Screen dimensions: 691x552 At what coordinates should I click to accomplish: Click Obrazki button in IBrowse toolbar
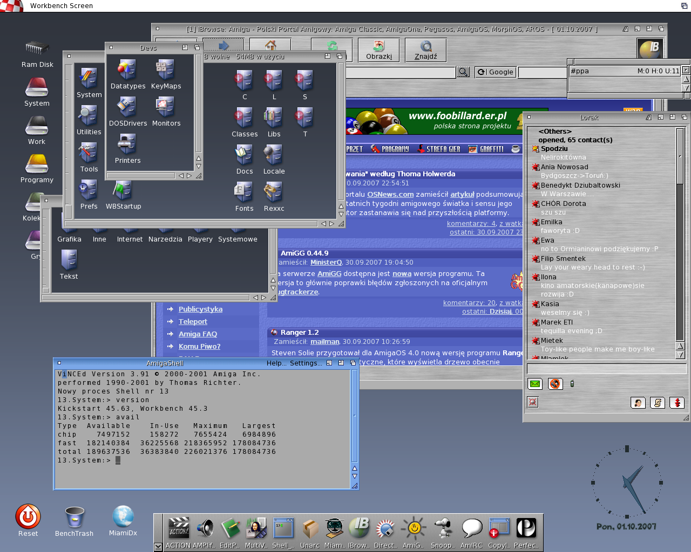tap(379, 50)
